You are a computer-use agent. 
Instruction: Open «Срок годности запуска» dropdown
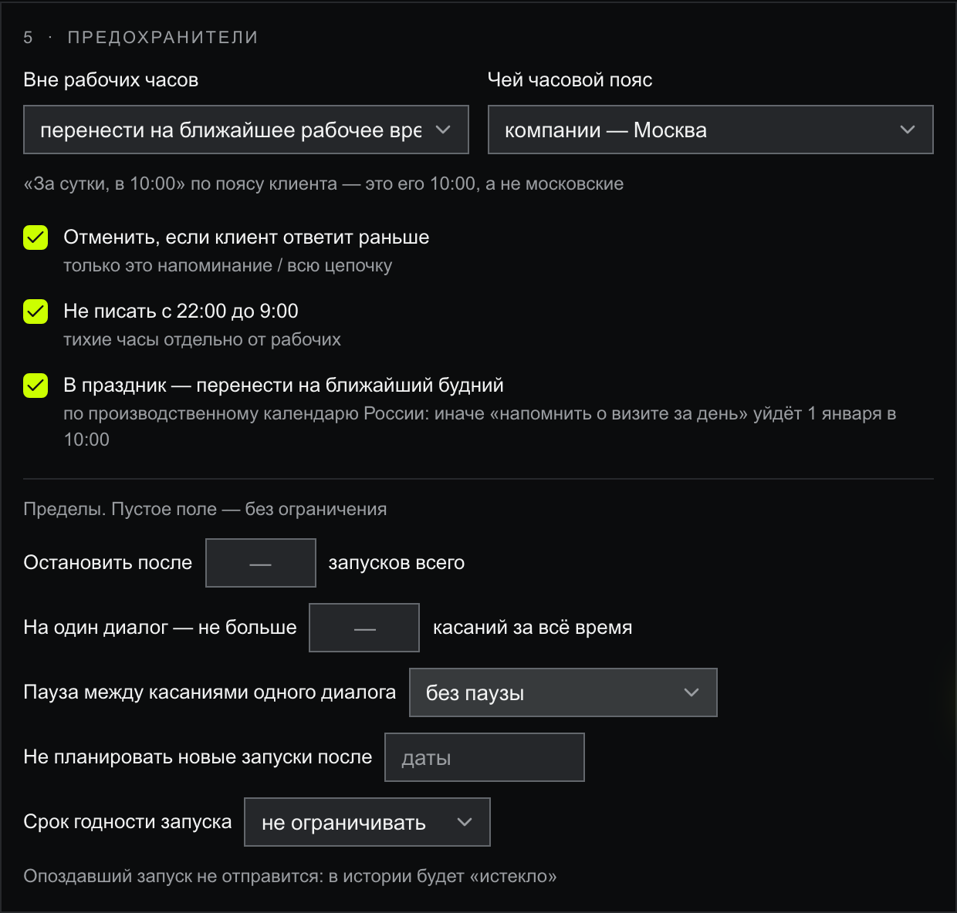pyautogui.click(x=367, y=822)
